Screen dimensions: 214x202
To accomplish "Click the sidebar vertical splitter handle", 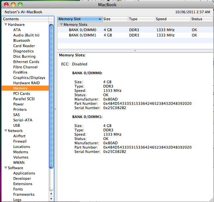I will click(x=55, y=109).
